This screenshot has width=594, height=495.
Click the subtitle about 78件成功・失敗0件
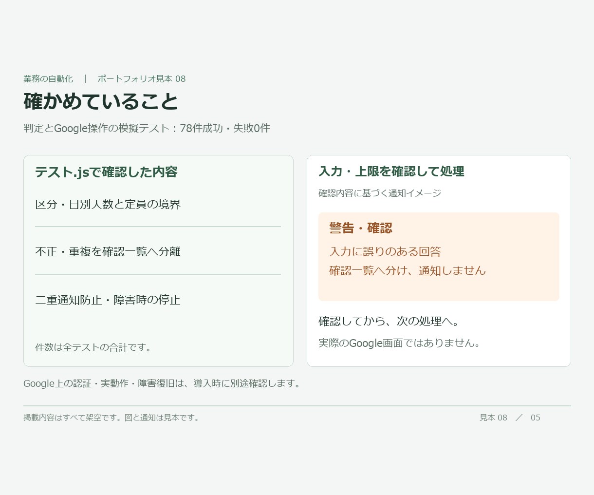[147, 128]
